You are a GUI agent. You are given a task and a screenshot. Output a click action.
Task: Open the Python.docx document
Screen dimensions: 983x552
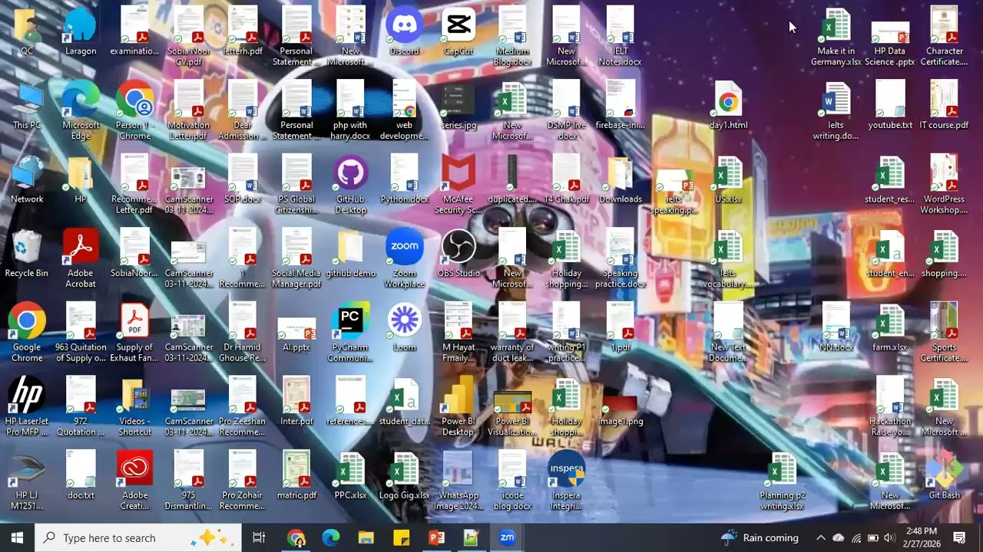tap(404, 180)
